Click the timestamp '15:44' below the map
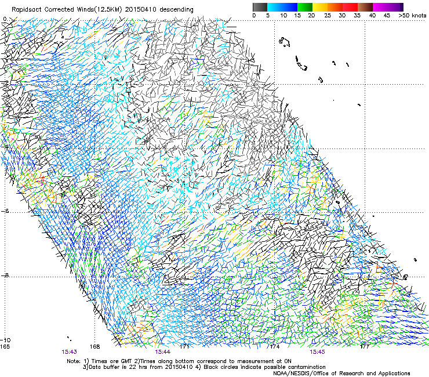The image size is (429, 377). pyautogui.click(x=162, y=352)
